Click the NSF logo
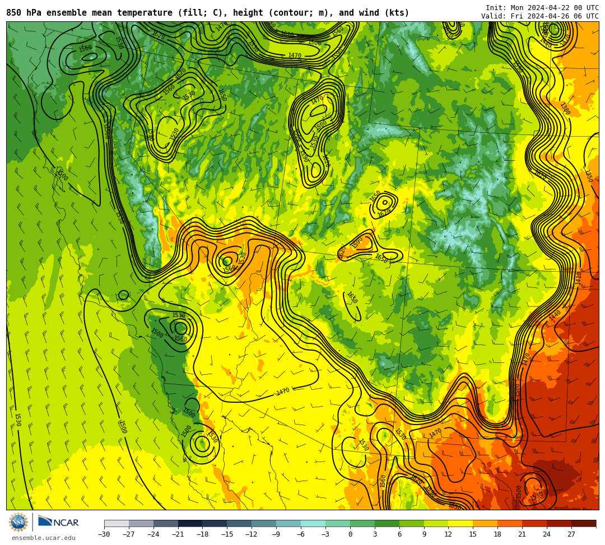 pyautogui.click(x=18, y=523)
